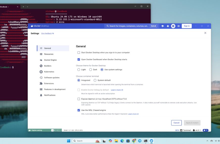The image size is (220, 144).
Task: Go to the Resources settings section
Action: click(53, 54)
